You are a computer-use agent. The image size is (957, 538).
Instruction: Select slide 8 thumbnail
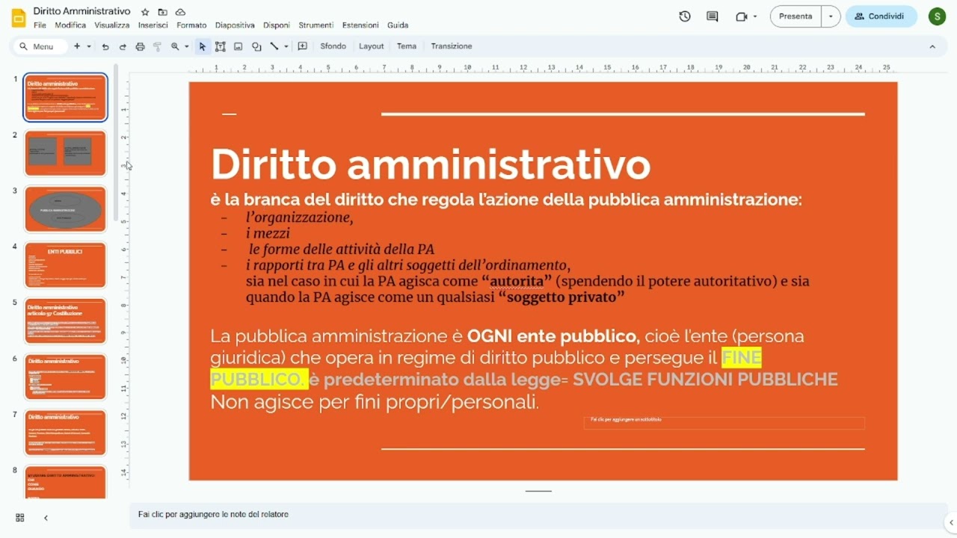tap(66, 482)
